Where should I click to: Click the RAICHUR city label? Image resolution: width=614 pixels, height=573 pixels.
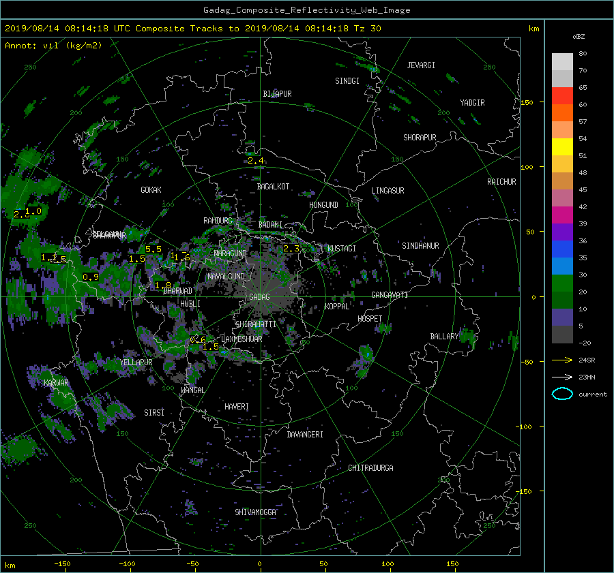501,182
